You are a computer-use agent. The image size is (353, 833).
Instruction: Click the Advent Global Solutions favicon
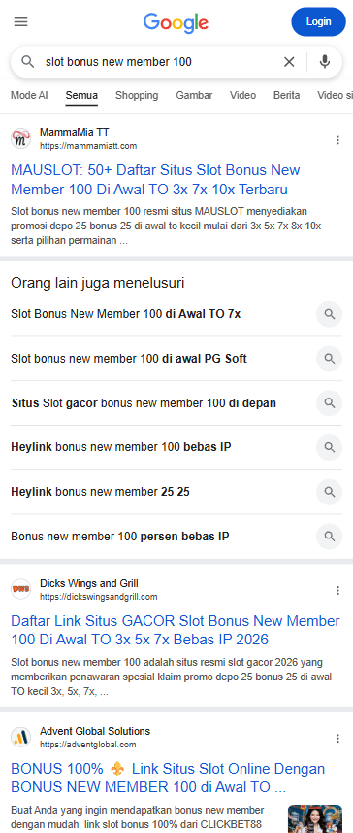coord(20,737)
